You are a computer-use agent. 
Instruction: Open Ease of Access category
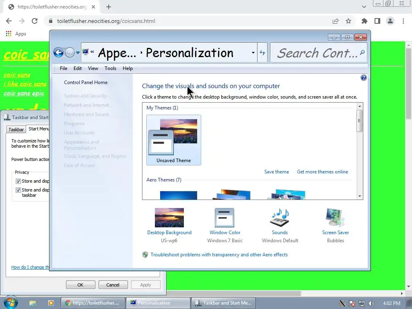click(79, 165)
